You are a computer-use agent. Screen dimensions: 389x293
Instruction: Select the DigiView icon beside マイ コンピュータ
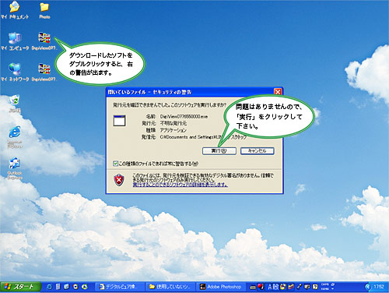point(44,41)
